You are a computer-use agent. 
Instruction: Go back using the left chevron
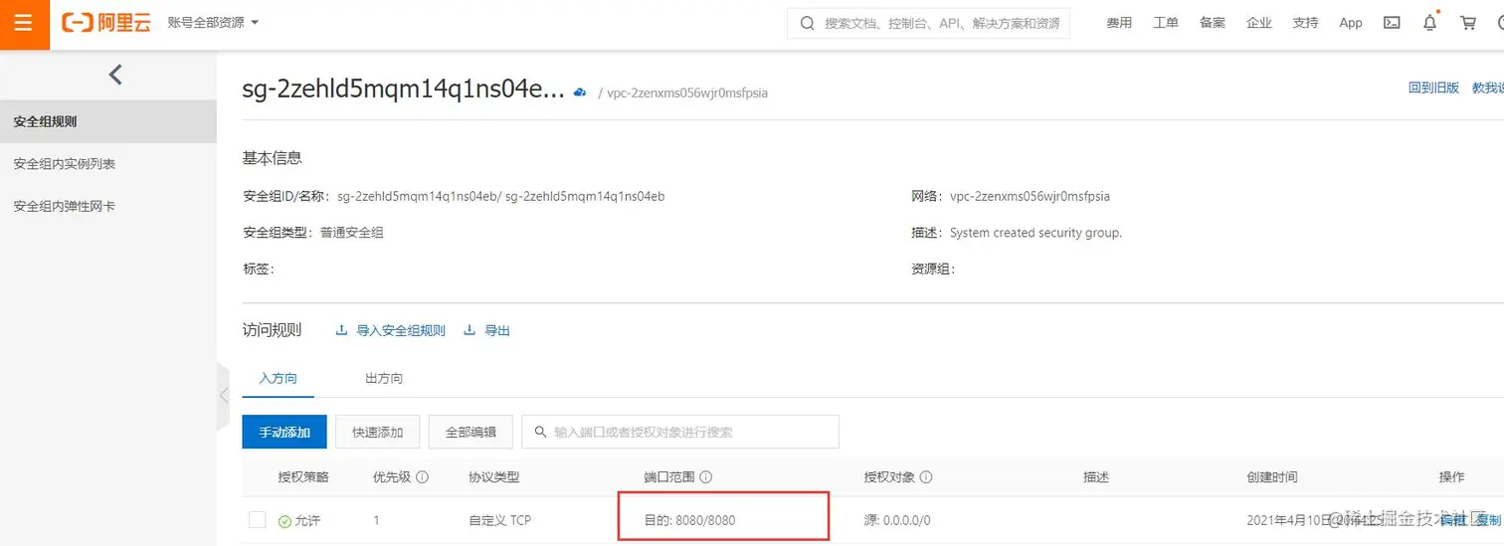(x=115, y=75)
